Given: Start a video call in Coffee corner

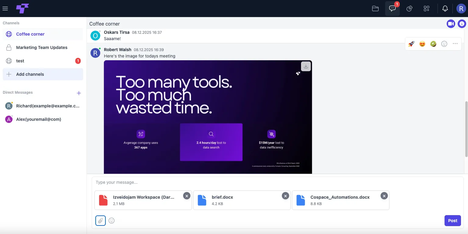Looking at the screenshot, I should pos(451,24).
